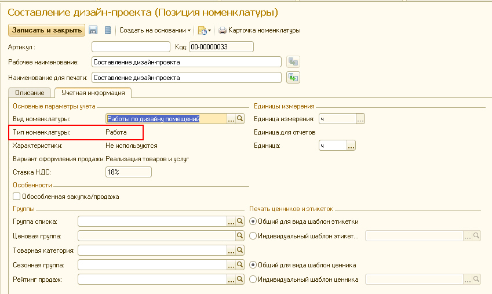Enable Обособленная закупка/продажа checkbox
Image resolution: width=492 pixels, height=294 pixels.
coord(16,197)
